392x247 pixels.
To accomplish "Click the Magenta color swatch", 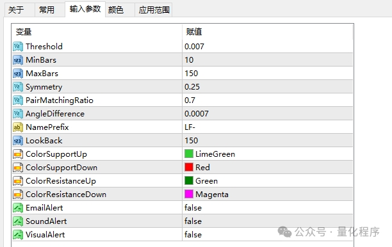I will point(189,195).
